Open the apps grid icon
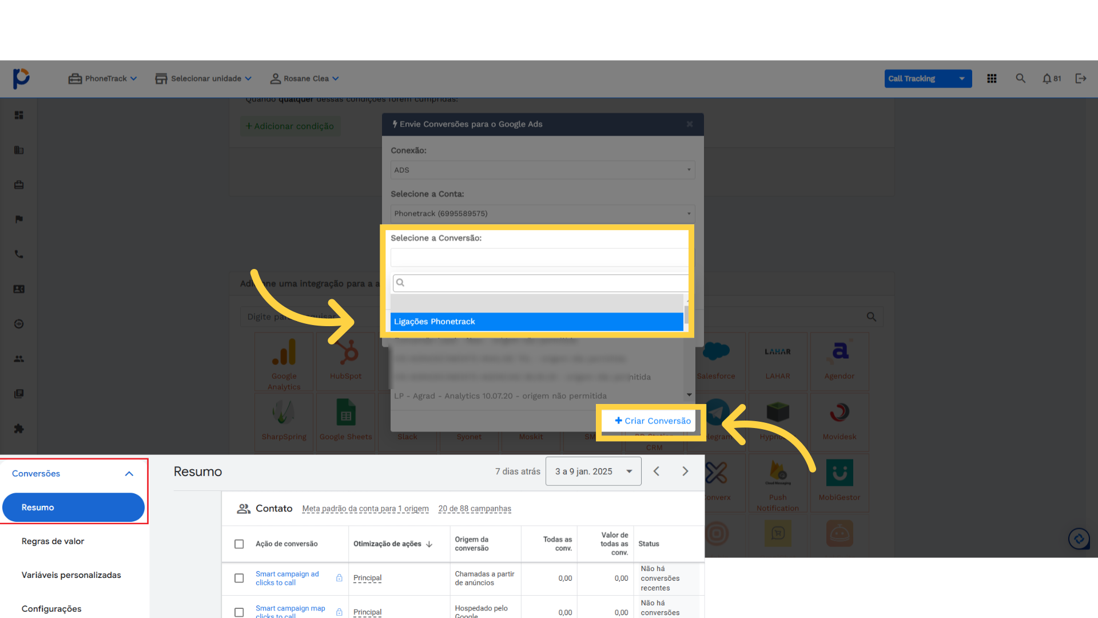Screen dimensions: 1098x618 click(992, 78)
